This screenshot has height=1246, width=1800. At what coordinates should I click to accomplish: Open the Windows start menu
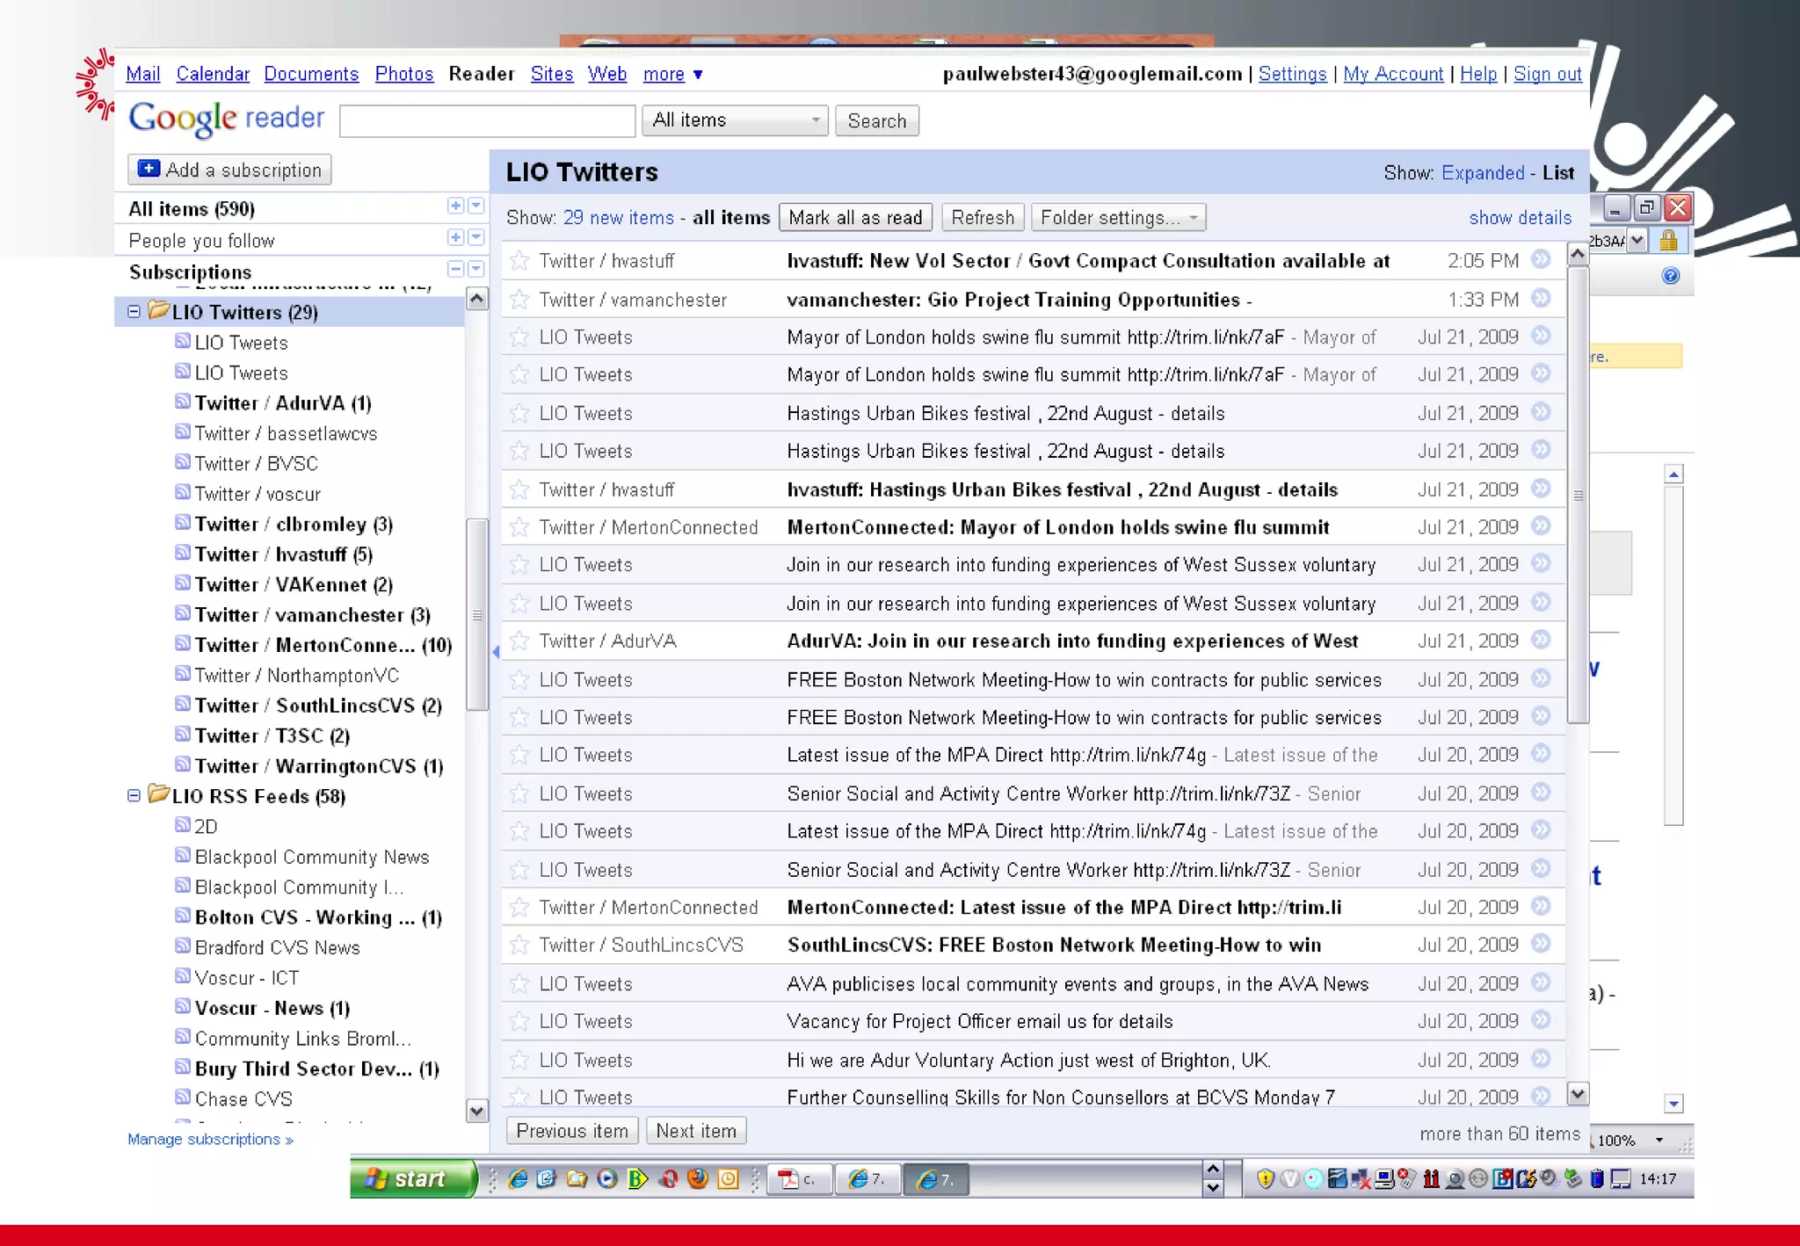413,1179
